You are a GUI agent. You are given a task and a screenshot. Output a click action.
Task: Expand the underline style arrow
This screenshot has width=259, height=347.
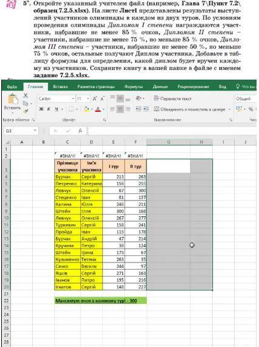click(62, 109)
